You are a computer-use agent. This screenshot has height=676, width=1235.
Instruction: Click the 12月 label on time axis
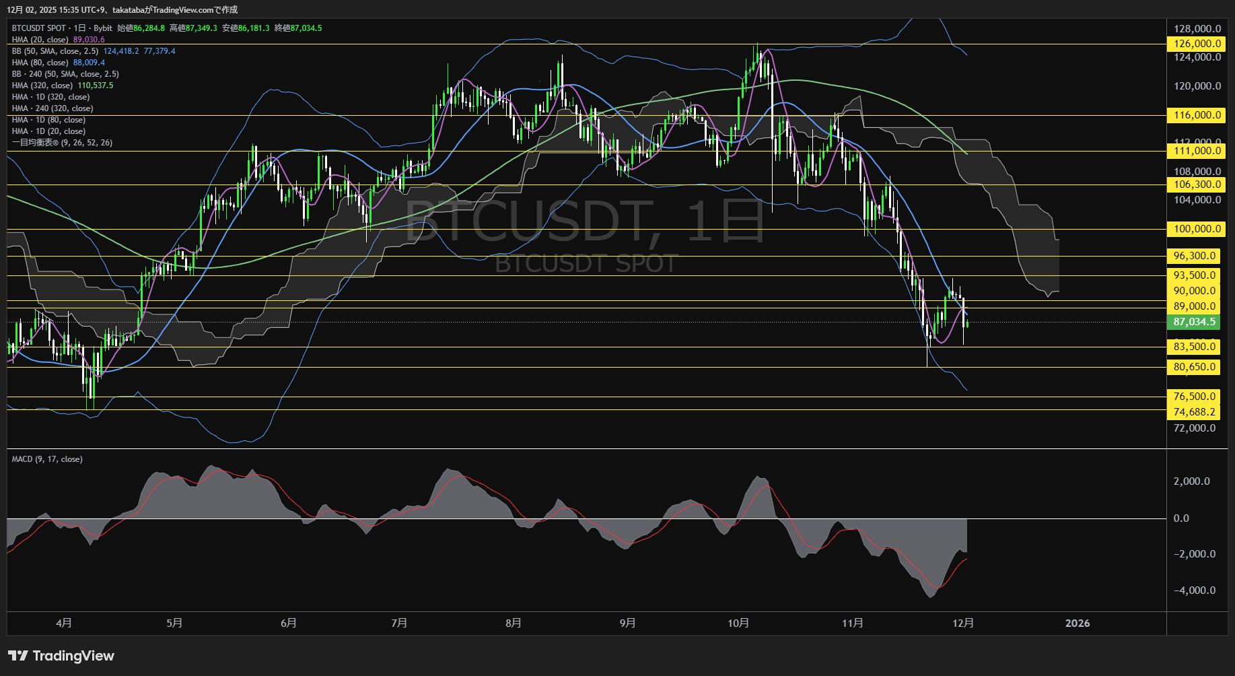pos(963,623)
